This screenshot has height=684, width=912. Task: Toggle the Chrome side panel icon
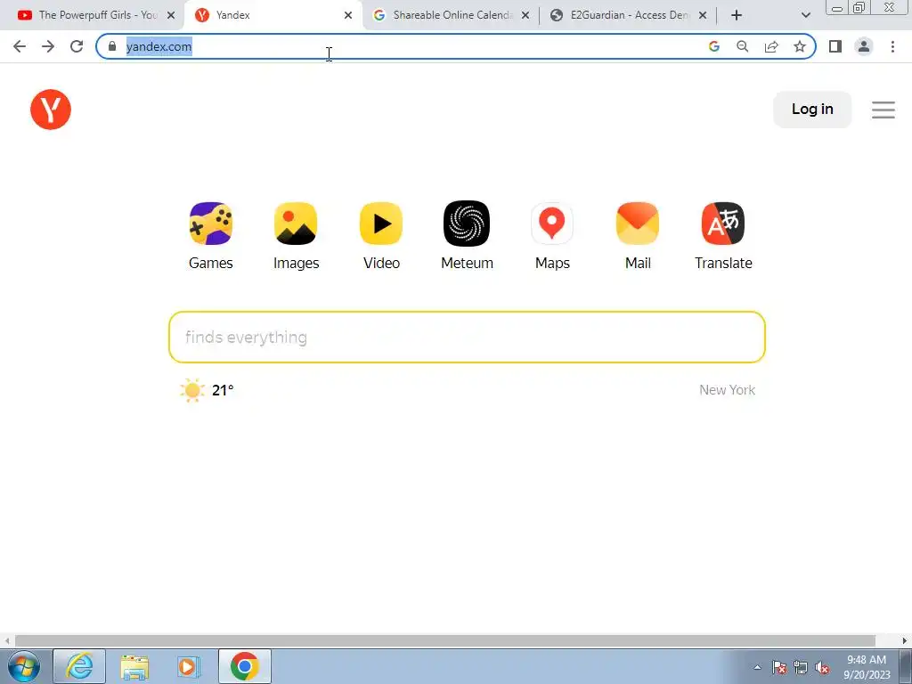835,46
